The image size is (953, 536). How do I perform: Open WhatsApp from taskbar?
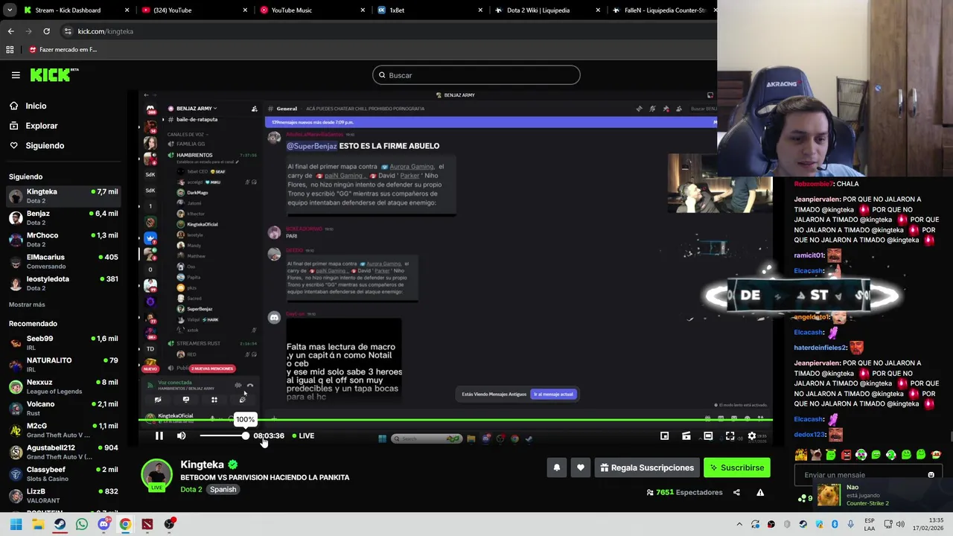tap(82, 524)
